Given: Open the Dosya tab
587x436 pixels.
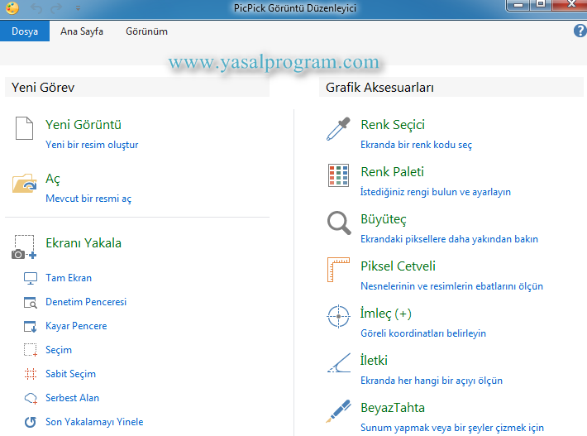Looking at the screenshot, I should click(x=25, y=31).
